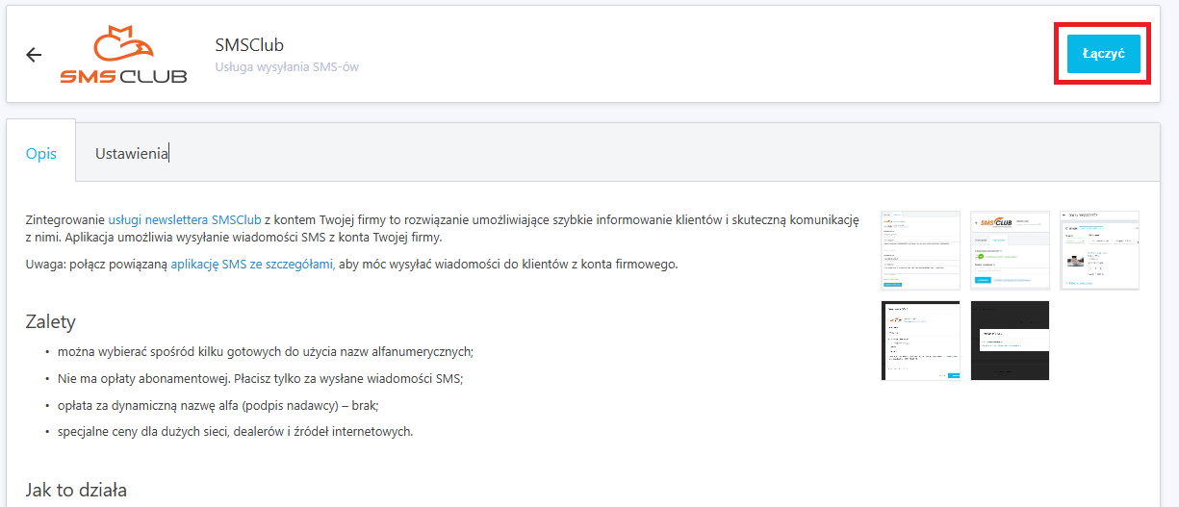1179x507 pixels.
Task: Select bullet about 'gotowych do użycia nazw alfanumerycznych'
Action: [266, 351]
